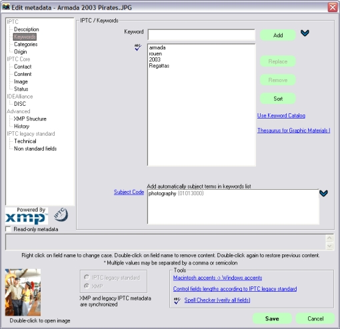Viewport: 340px width, 329px height.
Task: Select the XMP radio button
Action: click(87, 286)
